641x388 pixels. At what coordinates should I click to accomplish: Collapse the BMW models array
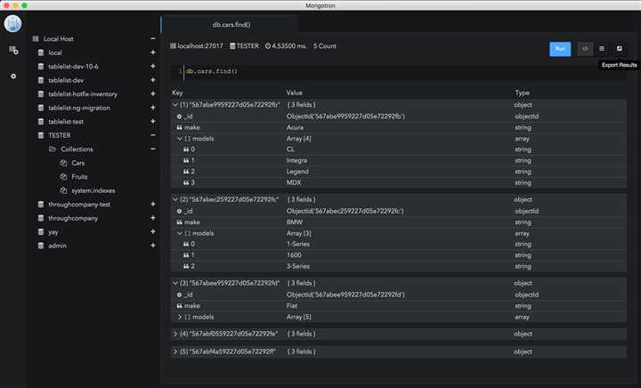pyautogui.click(x=180, y=234)
